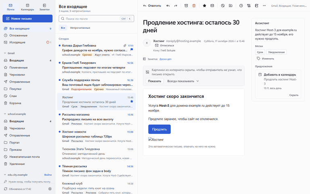Open the email from Тихонова Злата Тимуровна

point(96,153)
